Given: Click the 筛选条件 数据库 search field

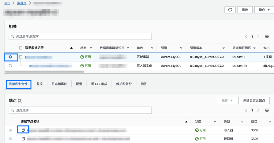Looking at the screenshot, I should pyautogui.click(x=80, y=36).
